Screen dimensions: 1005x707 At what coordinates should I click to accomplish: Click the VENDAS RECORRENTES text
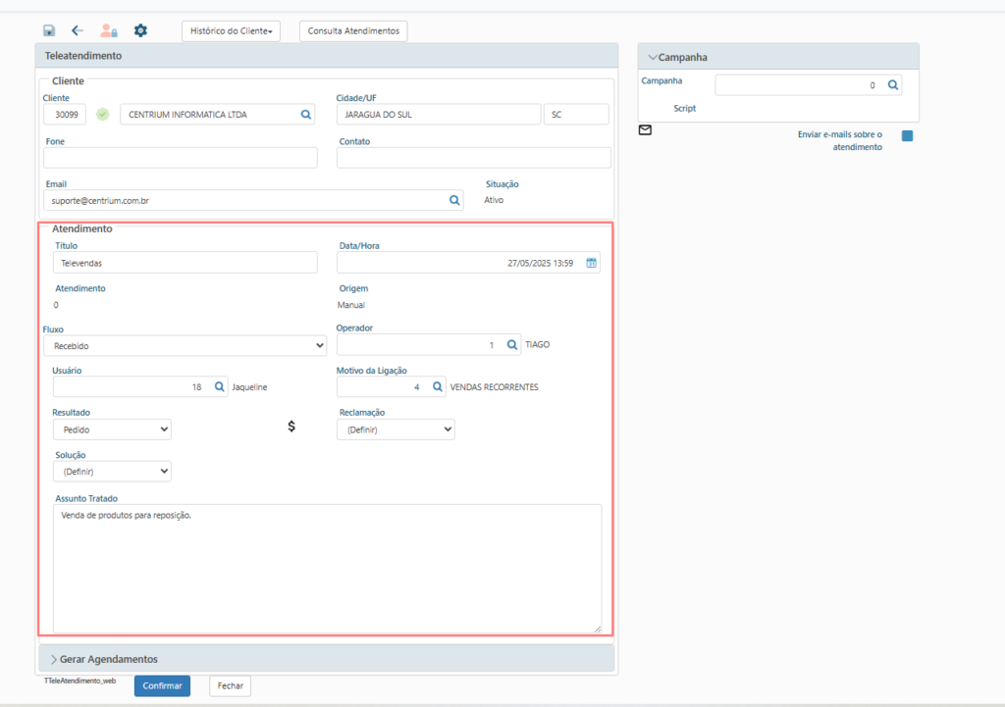click(x=495, y=386)
